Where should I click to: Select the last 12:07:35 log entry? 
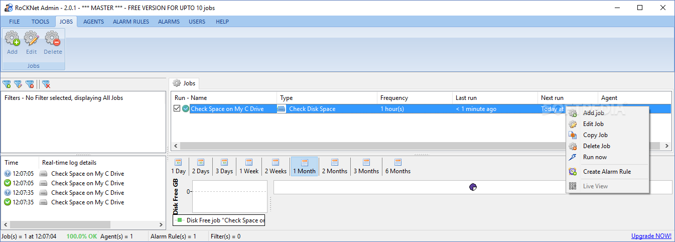83,202
